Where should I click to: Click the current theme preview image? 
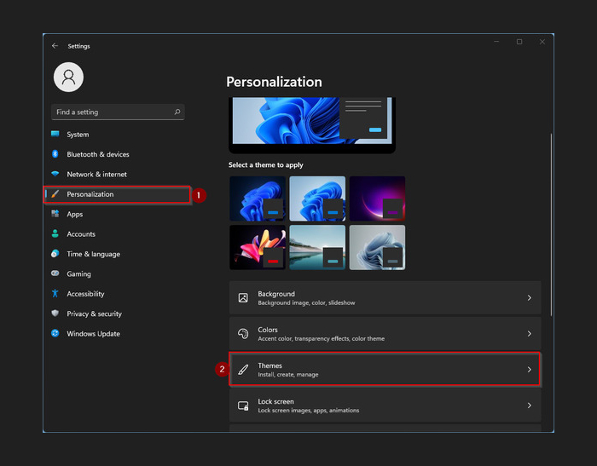(x=312, y=124)
